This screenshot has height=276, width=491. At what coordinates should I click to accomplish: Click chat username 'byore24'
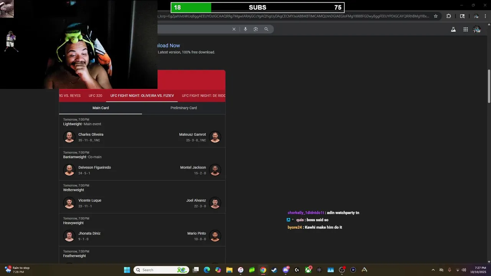[x=295, y=227]
